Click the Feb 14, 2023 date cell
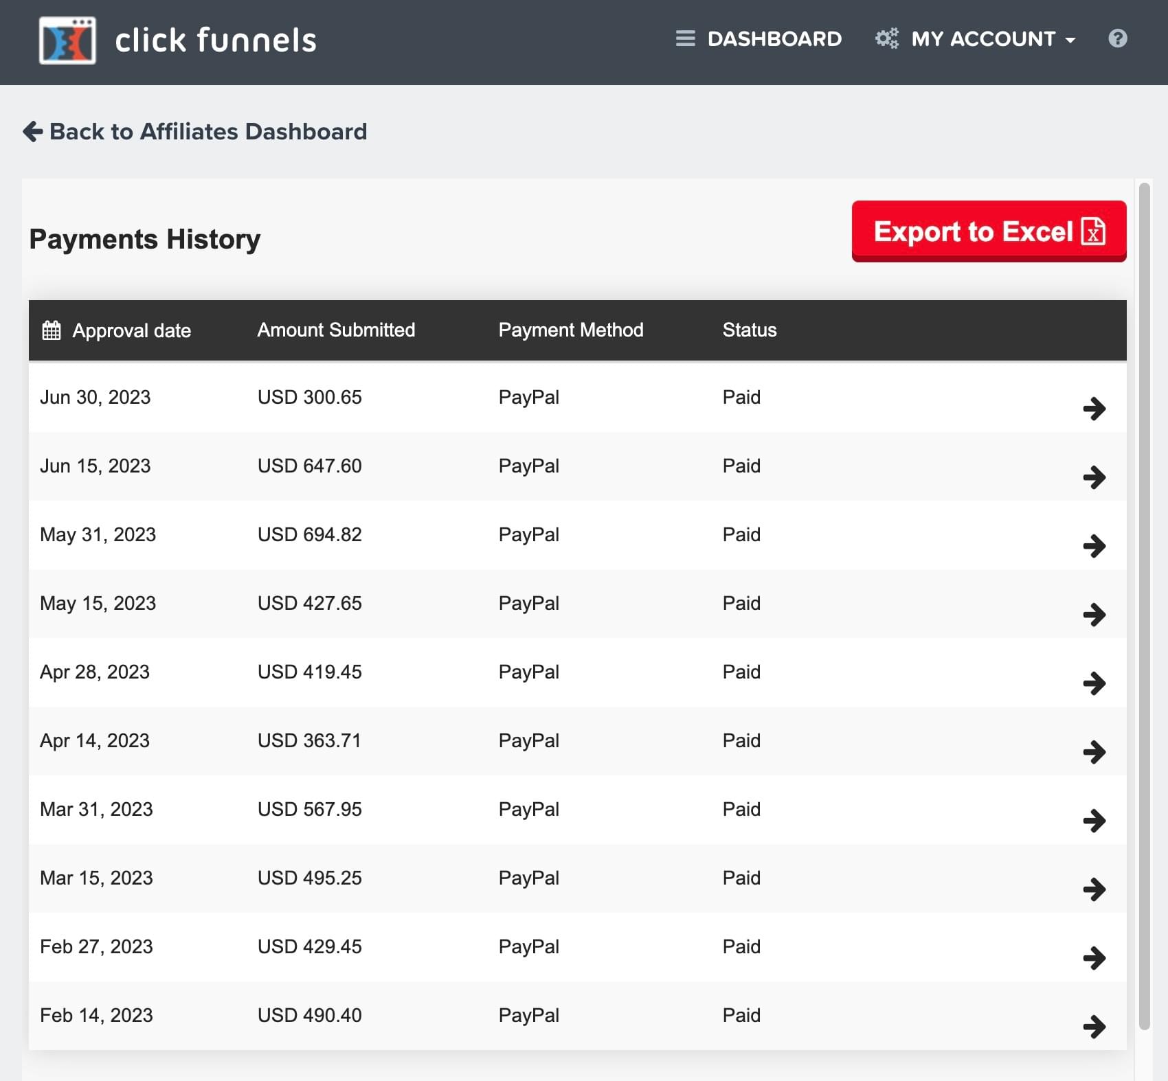Image resolution: width=1168 pixels, height=1081 pixels. [96, 1015]
